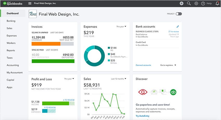This screenshot has width=221, height=120.
Task: Click the Credit Card account row
Action: (157, 44)
